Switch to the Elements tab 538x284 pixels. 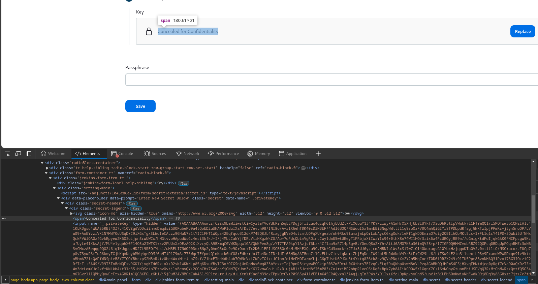coord(88,154)
